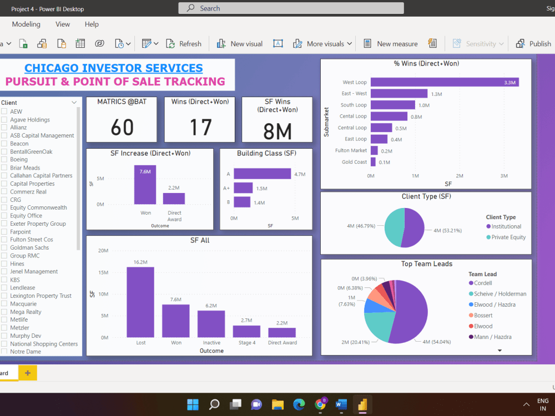Open the Windows Start menu
This screenshot has height=416, width=555.
tap(193, 404)
